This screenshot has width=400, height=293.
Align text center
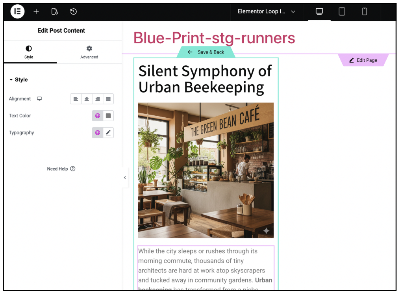click(x=87, y=99)
